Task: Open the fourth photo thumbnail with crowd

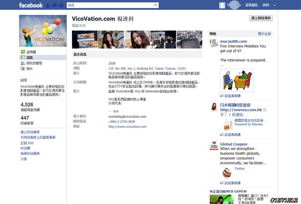Action: (163, 39)
